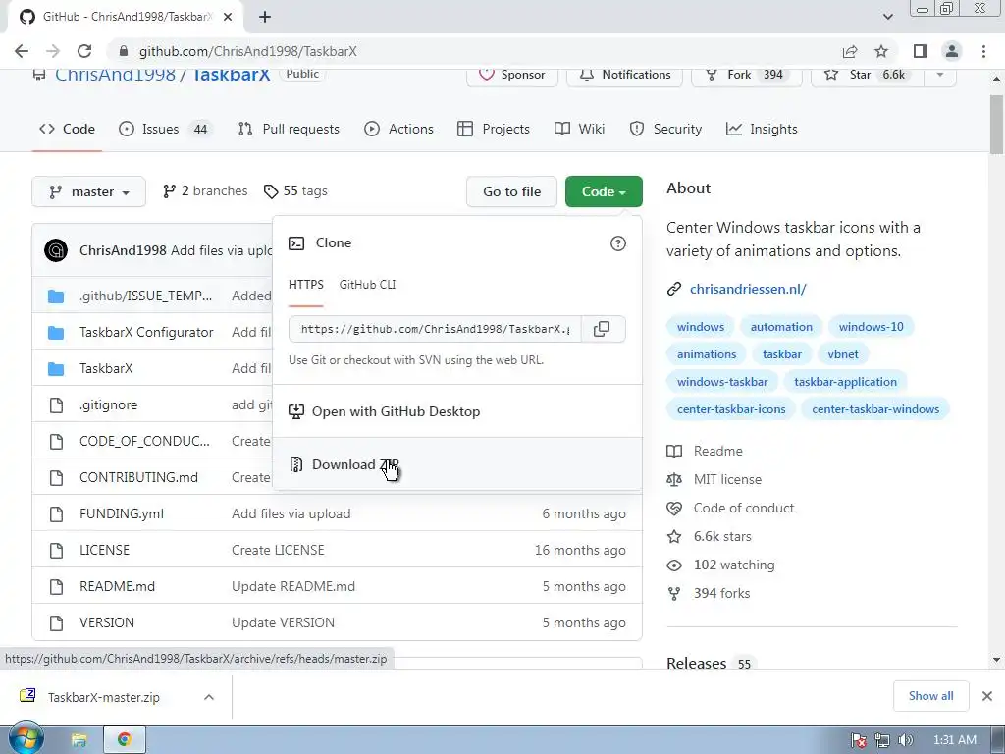
Task: Click the windows-10 topic tag
Action: click(872, 326)
